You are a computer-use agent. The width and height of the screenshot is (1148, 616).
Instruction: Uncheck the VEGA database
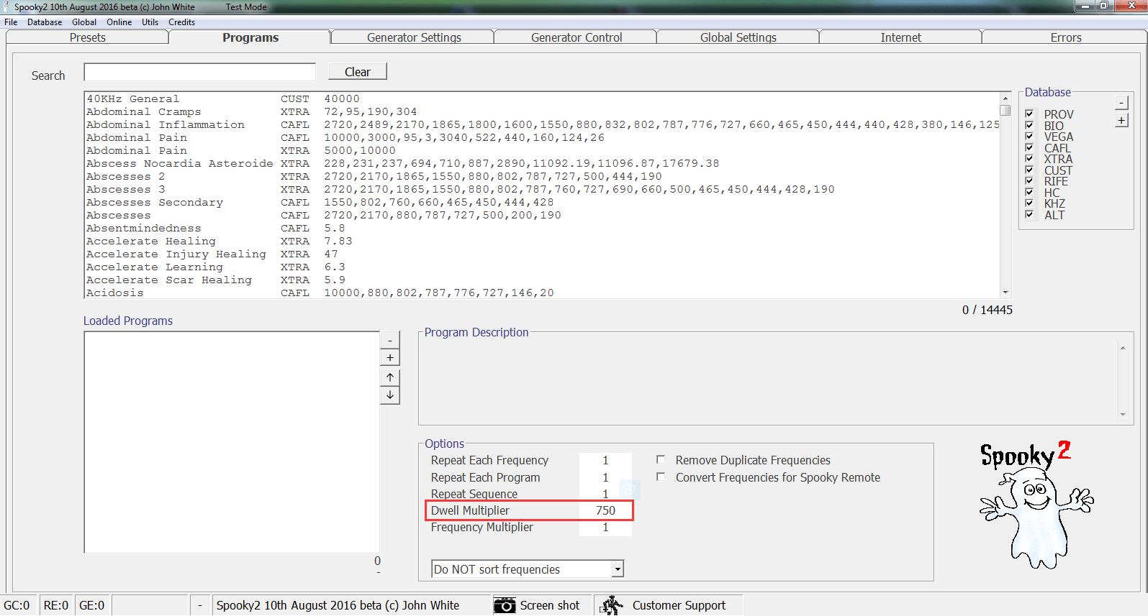pos(1030,137)
